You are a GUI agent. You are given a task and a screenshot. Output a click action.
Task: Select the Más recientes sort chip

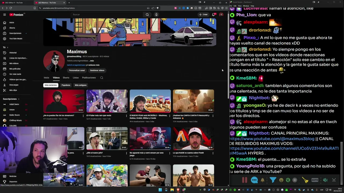click(x=51, y=85)
